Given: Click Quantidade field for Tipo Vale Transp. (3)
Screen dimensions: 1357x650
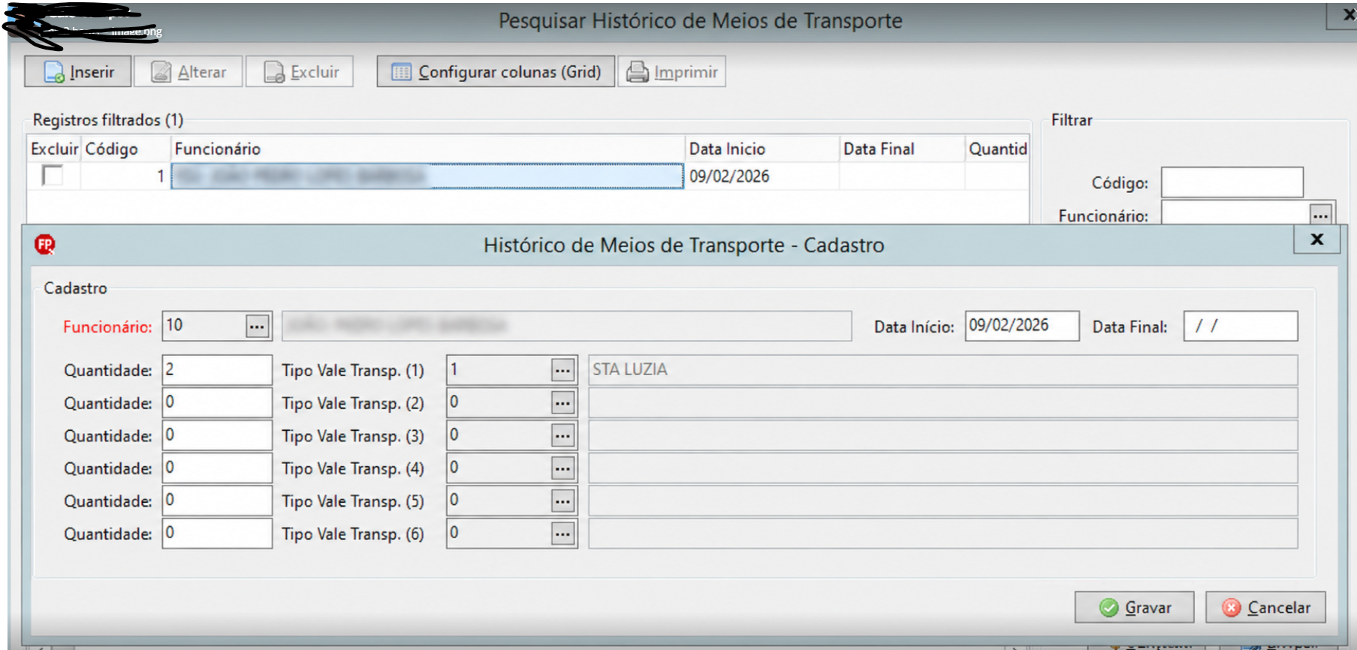Looking at the screenshot, I should coord(217,435).
